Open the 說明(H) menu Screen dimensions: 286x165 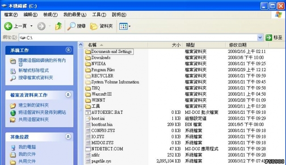click(119, 15)
